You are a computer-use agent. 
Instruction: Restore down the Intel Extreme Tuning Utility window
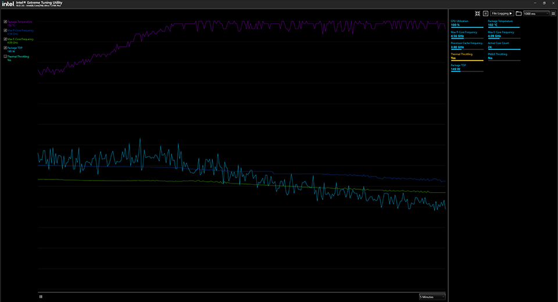pyautogui.click(x=544, y=3)
